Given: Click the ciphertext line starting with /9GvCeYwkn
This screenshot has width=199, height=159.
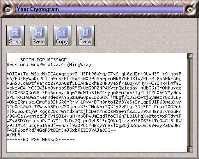Looking at the screenshot, I should 94,116.
